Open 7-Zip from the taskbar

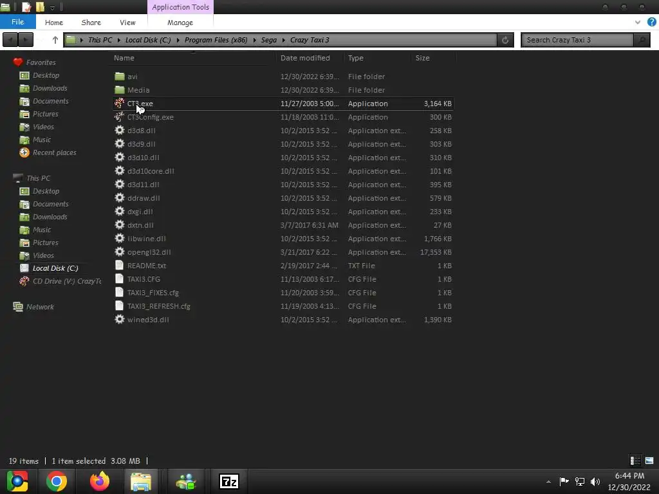tap(229, 481)
